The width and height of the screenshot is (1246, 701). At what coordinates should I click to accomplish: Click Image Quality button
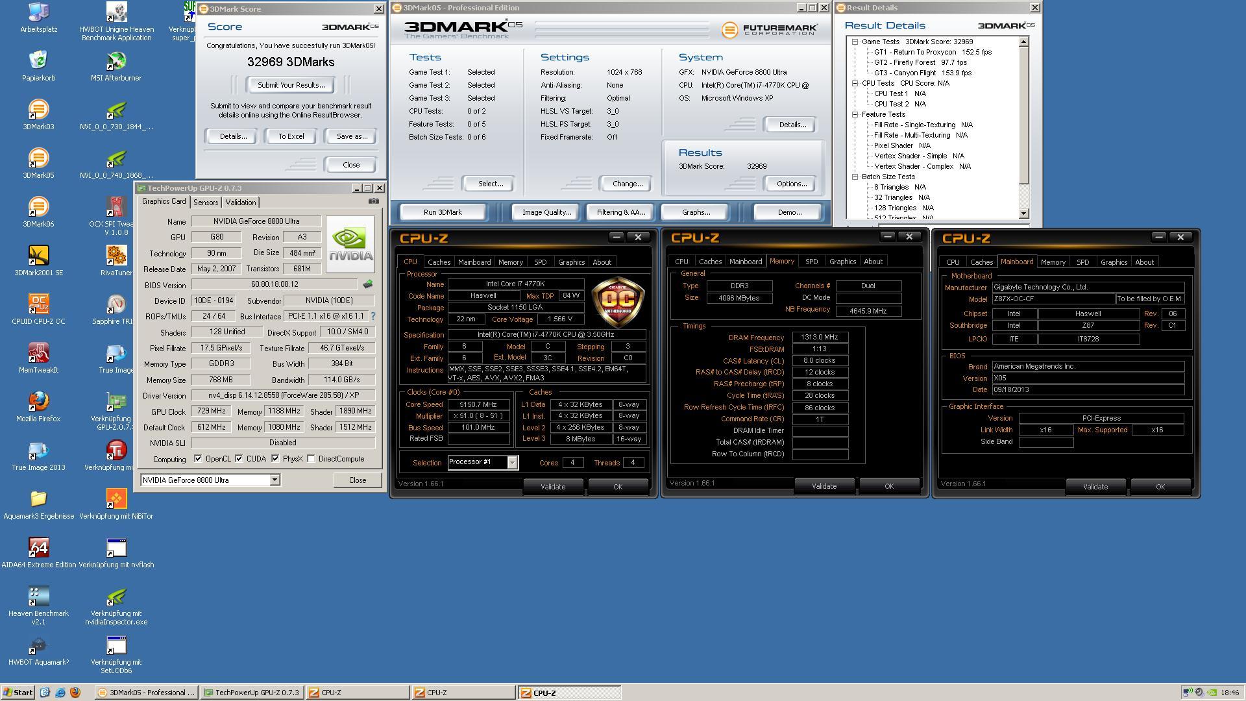tap(546, 212)
